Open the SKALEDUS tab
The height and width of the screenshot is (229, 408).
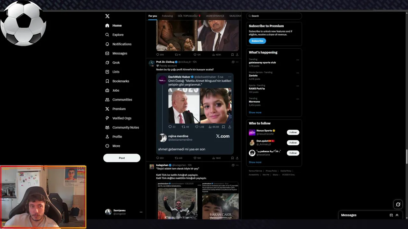(235, 16)
